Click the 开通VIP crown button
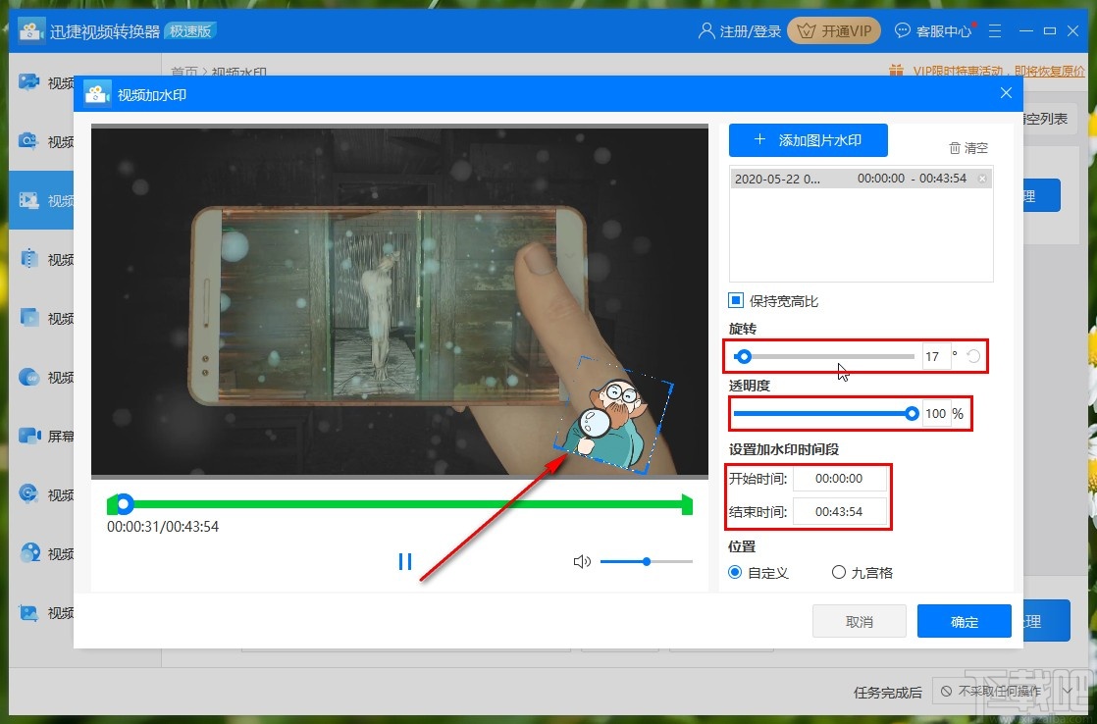This screenshot has width=1097, height=724. 834,30
